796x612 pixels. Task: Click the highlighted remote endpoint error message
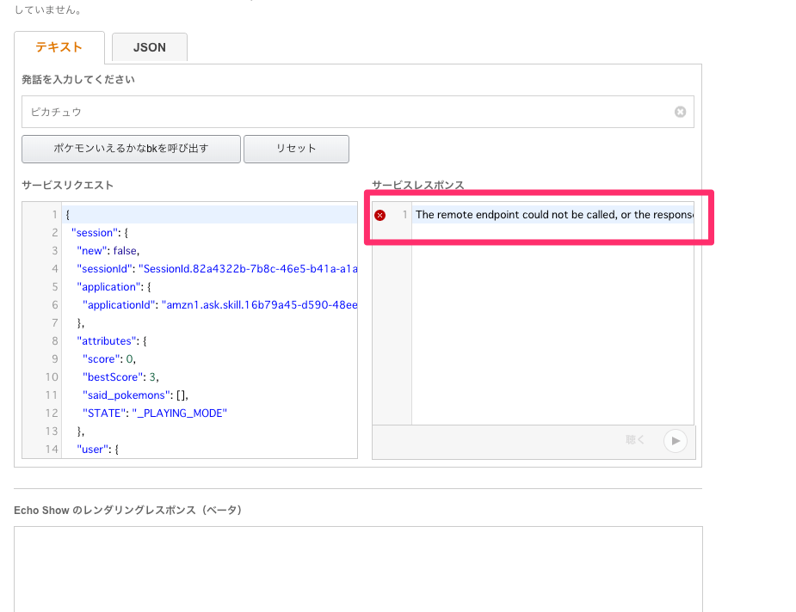coord(551,216)
